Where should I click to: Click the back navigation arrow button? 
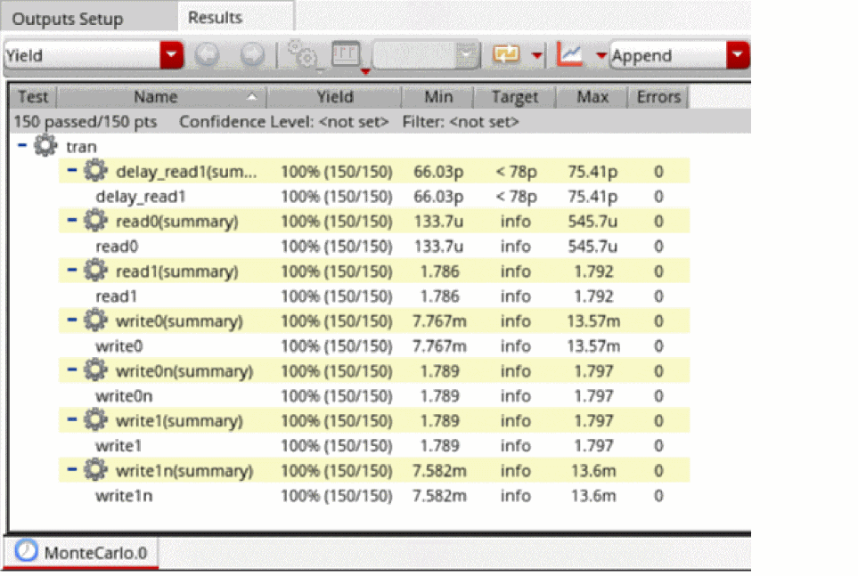[207, 55]
